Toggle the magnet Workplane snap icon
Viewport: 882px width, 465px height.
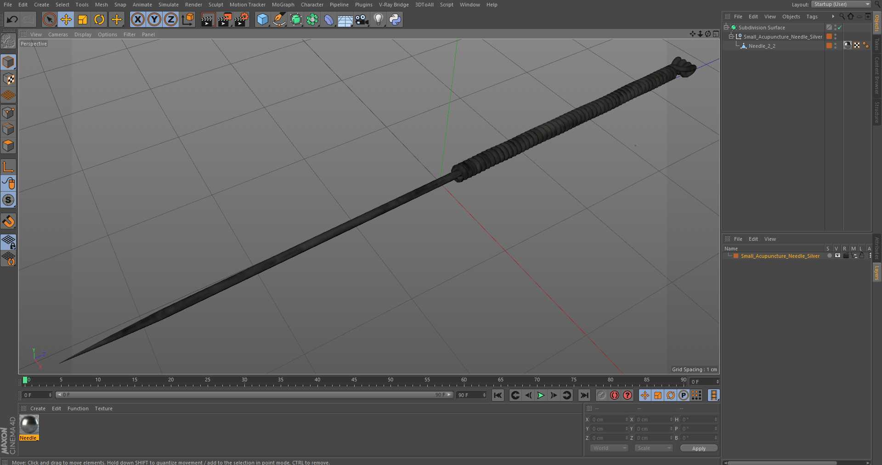click(8, 221)
